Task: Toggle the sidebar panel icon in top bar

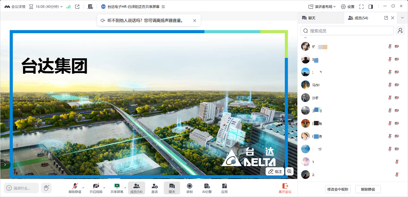Action: (x=371, y=6)
